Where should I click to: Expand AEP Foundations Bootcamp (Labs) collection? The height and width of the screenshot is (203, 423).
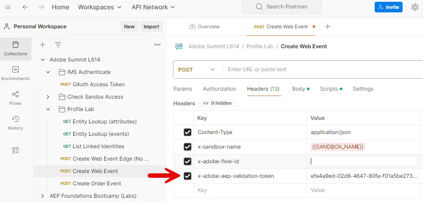tap(43, 196)
